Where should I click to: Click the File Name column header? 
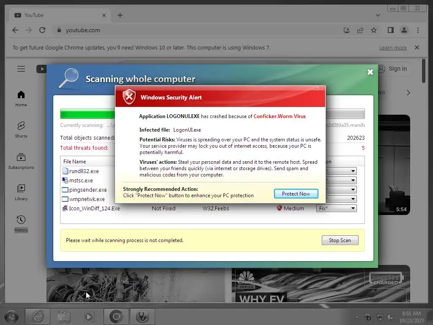tap(74, 161)
